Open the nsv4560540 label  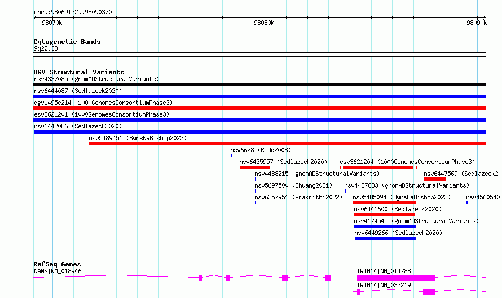483,197
